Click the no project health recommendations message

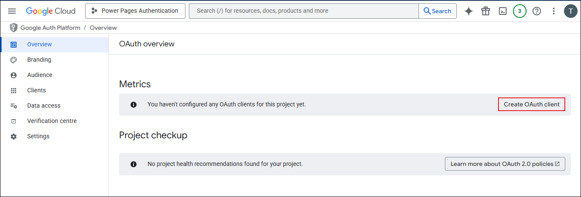225,164
